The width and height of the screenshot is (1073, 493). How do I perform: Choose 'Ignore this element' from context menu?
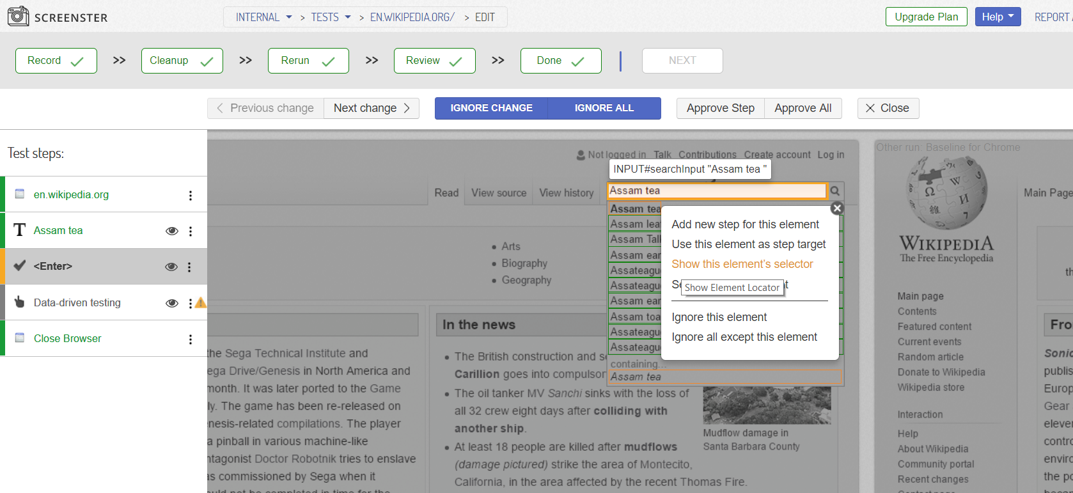coord(719,317)
